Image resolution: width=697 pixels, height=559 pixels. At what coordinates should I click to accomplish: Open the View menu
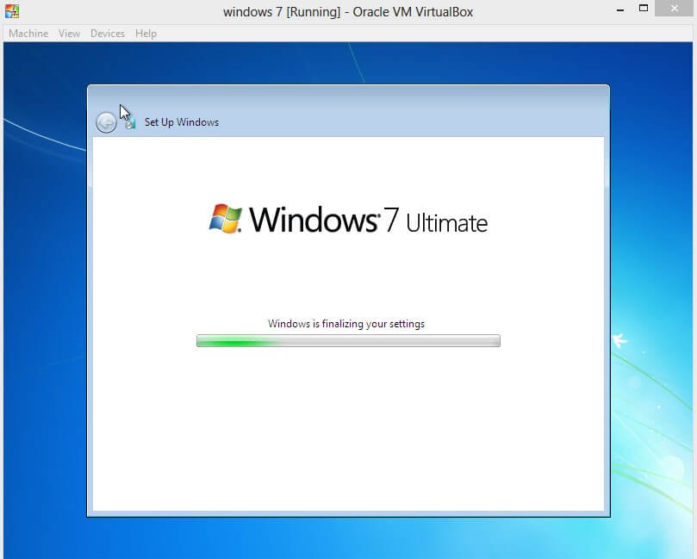pyautogui.click(x=69, y=33)
